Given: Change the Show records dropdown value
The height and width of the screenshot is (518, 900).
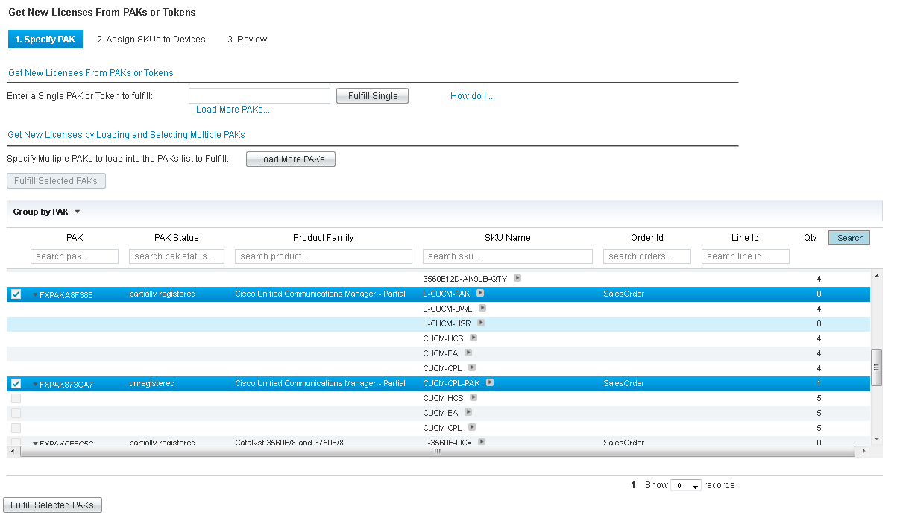Looking at the screenshot, I should coord(685,484).
